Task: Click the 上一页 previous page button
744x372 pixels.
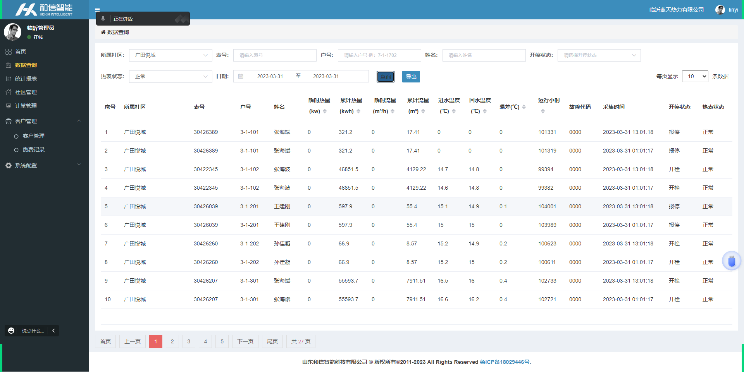Action: point(133,341)
